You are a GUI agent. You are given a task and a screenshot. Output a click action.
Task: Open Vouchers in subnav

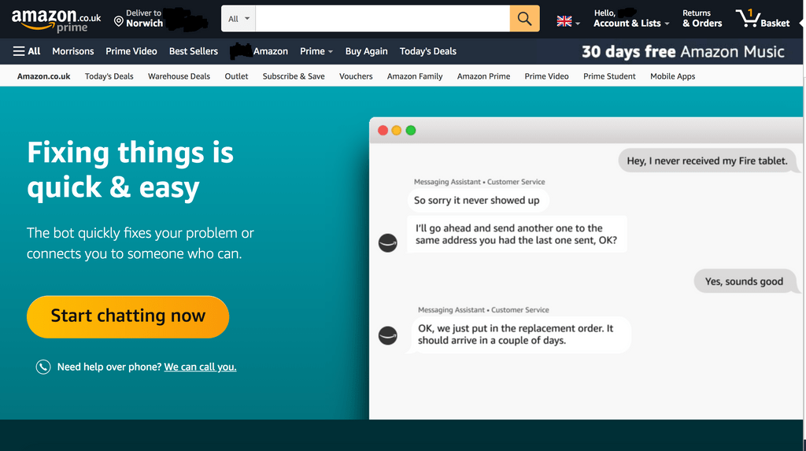[356, 76]
